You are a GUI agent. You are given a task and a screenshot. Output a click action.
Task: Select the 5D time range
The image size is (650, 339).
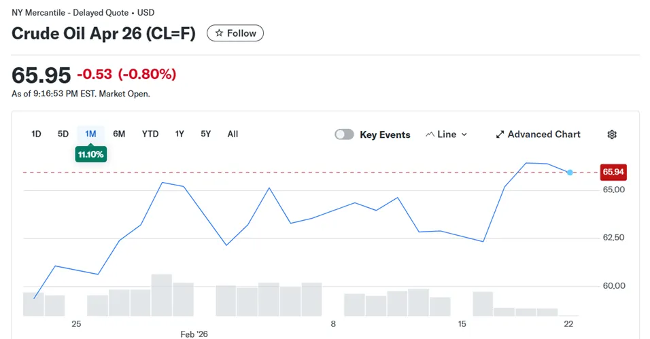click(x=63, y=134)
